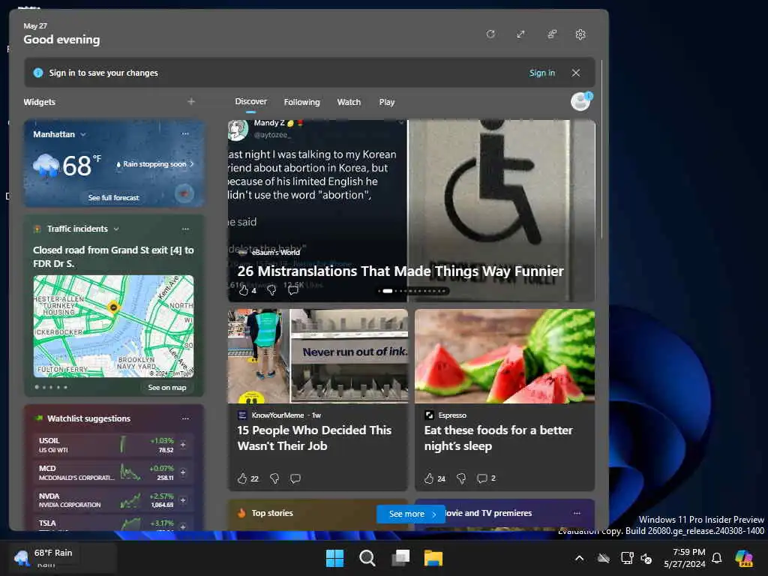Open Rain stopping soon details
Image resolution: width=768 pixels, height=576 pixels.
(x=154, y=164)
